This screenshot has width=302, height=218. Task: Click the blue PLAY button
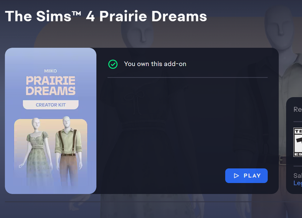[246, 175]
